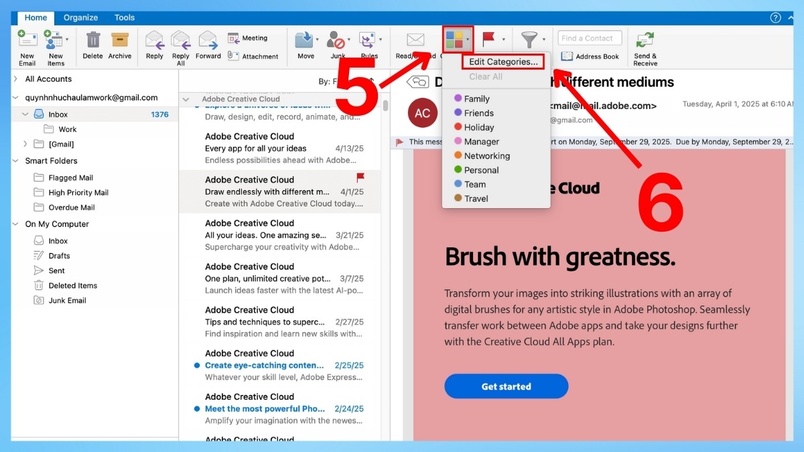Expand the All Accounts section

click(x=16, y=78)
